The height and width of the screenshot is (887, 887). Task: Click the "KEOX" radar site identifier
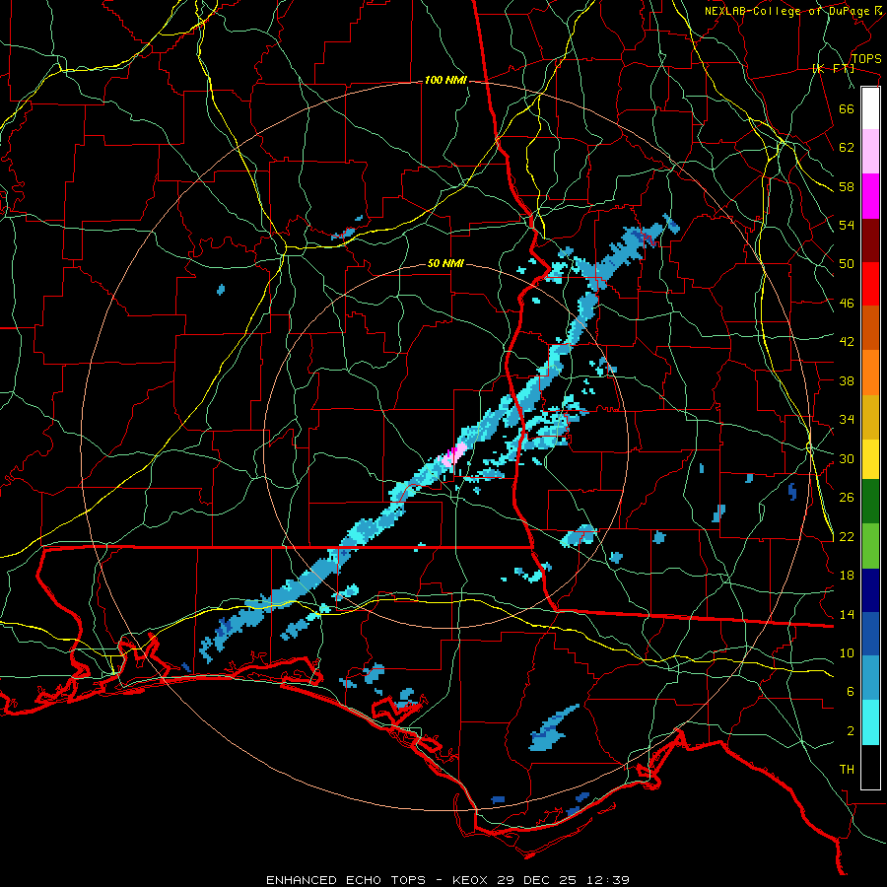(471, 880)
